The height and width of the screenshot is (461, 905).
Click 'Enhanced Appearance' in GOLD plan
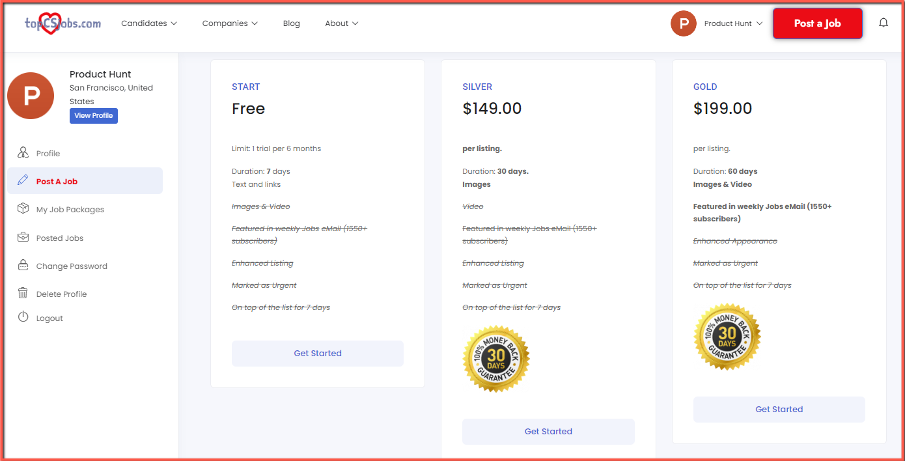735,241
